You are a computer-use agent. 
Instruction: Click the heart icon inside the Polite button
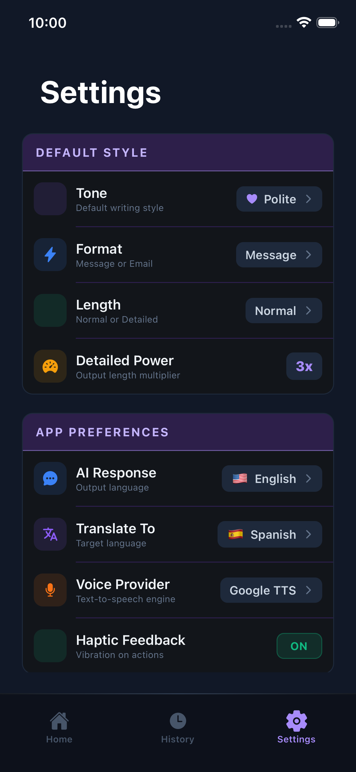(x=252, y=199)
